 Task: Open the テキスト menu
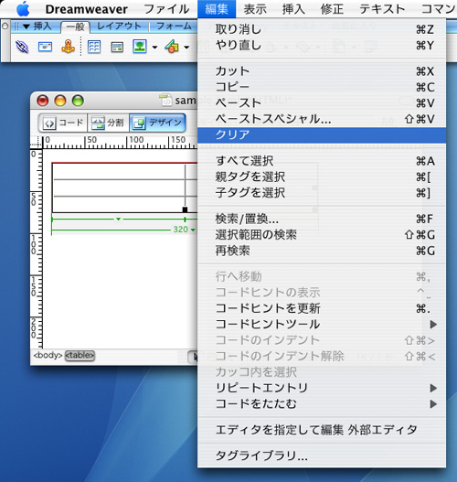pyautogui.click(x=382, y=9)
